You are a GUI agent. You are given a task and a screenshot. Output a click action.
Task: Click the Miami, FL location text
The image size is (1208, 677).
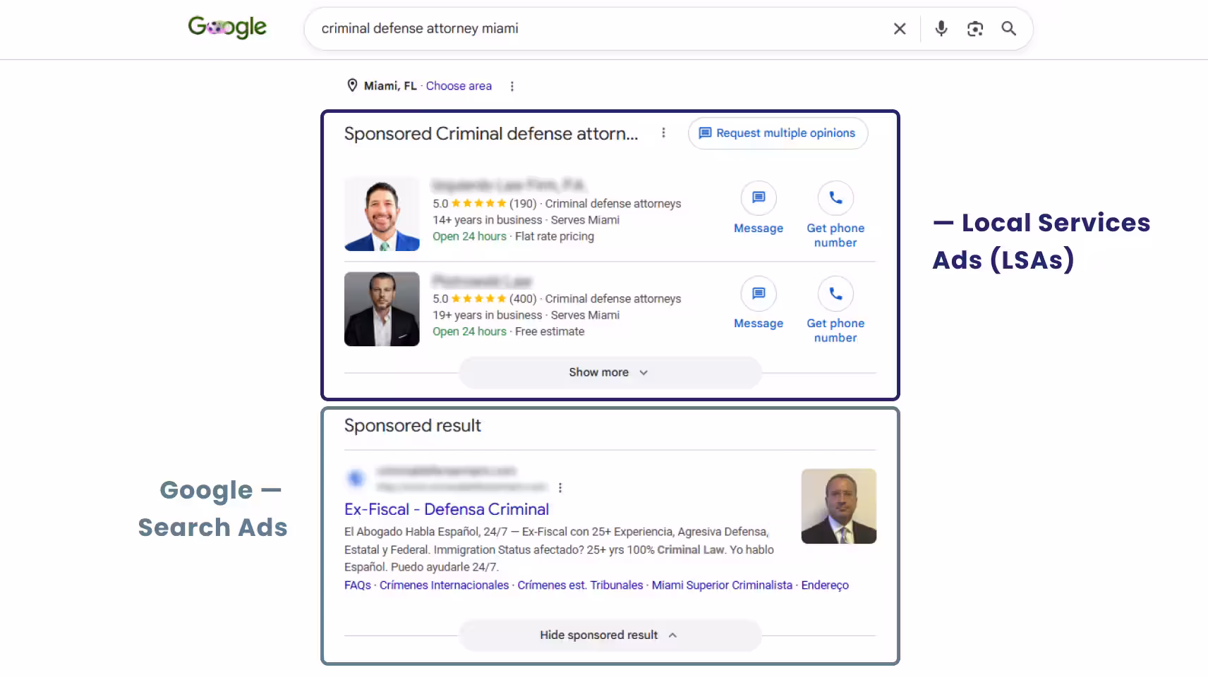tap(390, 86)
